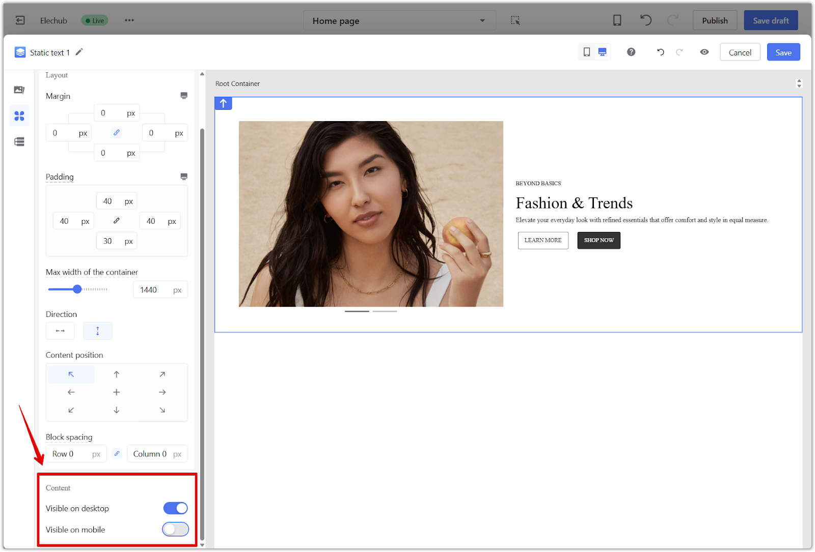
Task: Toggle the padding link values icon
Action: [117, 220]
